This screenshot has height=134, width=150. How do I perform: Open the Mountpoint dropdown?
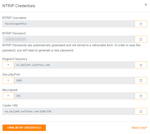(x=8, y=96)
